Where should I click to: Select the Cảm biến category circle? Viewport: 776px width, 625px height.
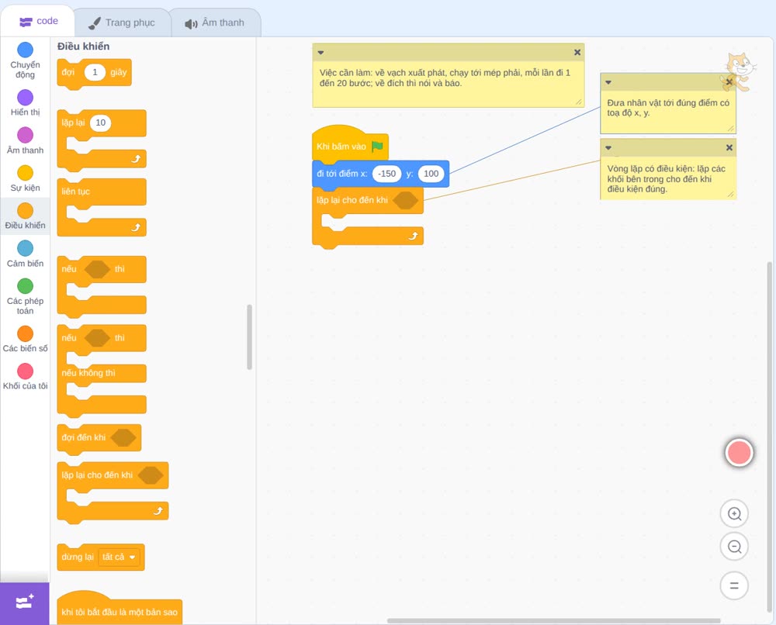tap(26, 248)
